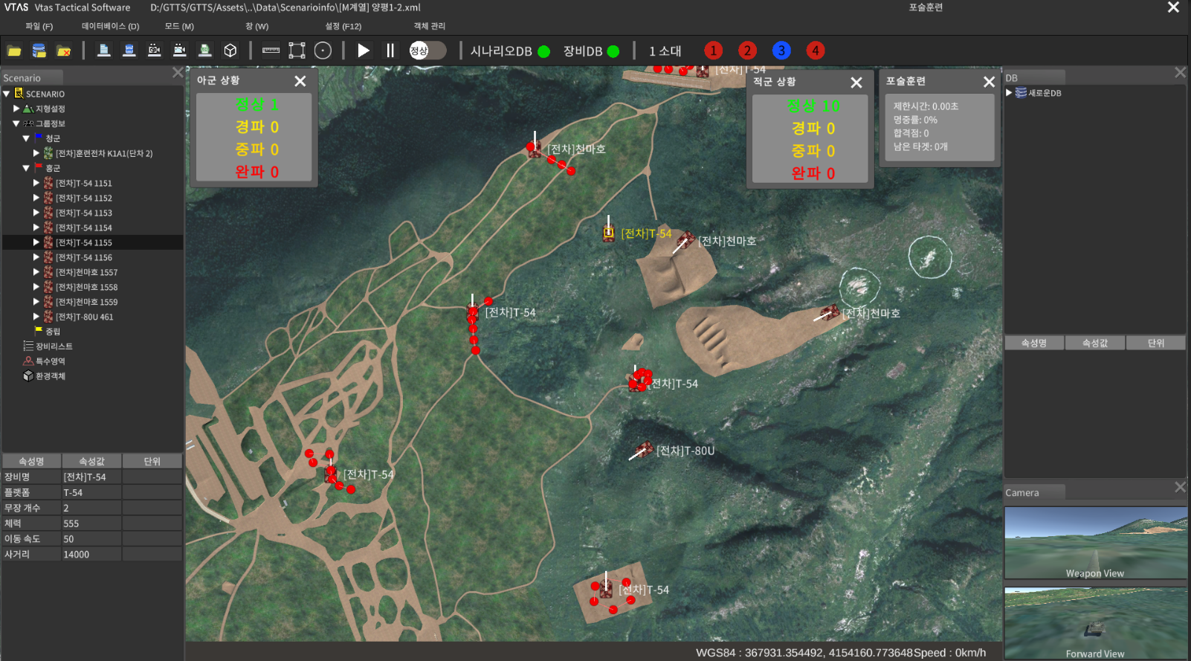Close the 포술훈련 info panel
This screenshot has height=661, width=1191.
click(x=988, y=82)
